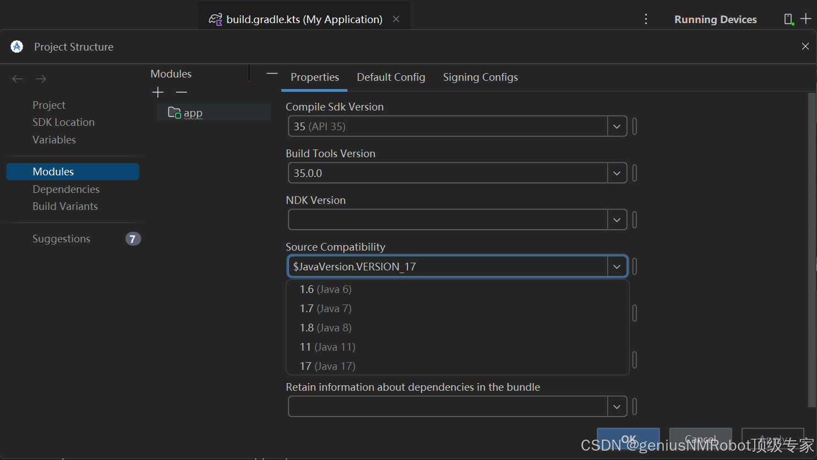Click the OK button

pos(628,440)
